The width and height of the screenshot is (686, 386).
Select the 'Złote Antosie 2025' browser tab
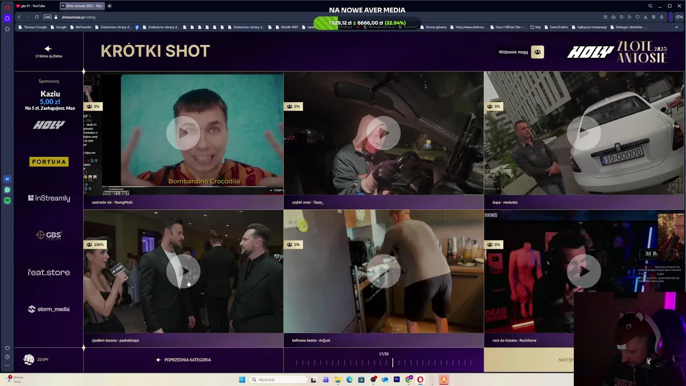pos(81,6)
